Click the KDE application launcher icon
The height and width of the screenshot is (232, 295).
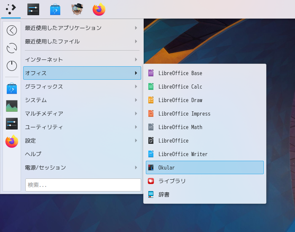(x=11, y=9)
